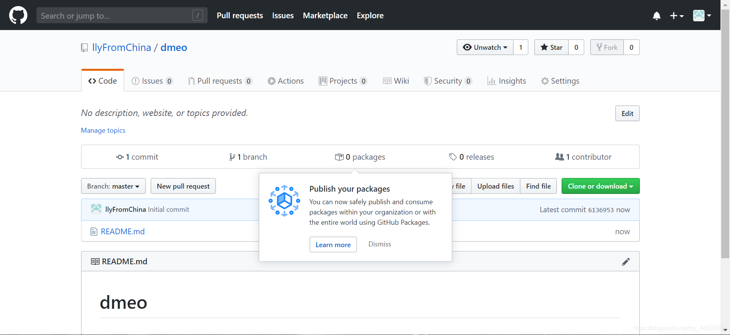Open the Insights tab
The image size is (730, 335).
507,81
